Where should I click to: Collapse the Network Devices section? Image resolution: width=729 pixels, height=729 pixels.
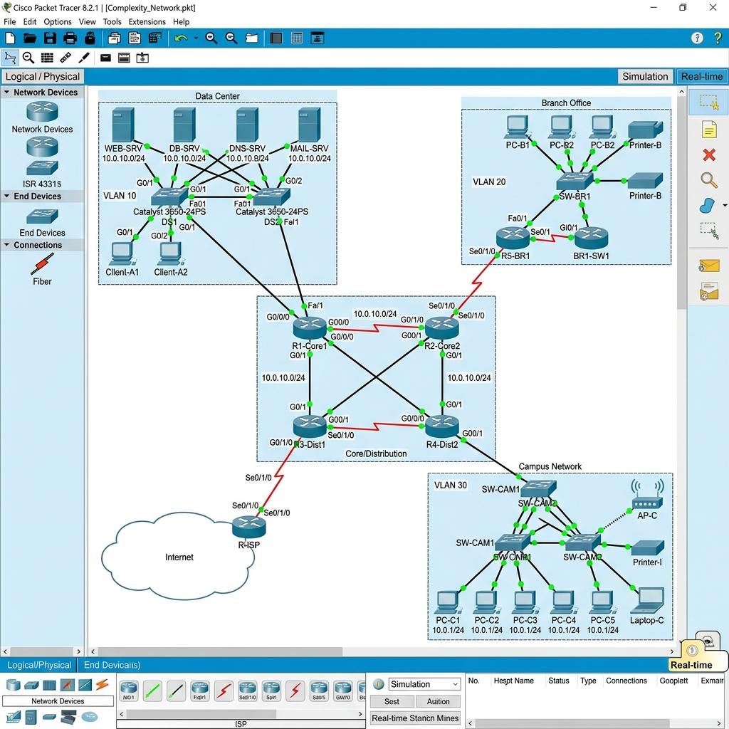click(x=6, y=92)
